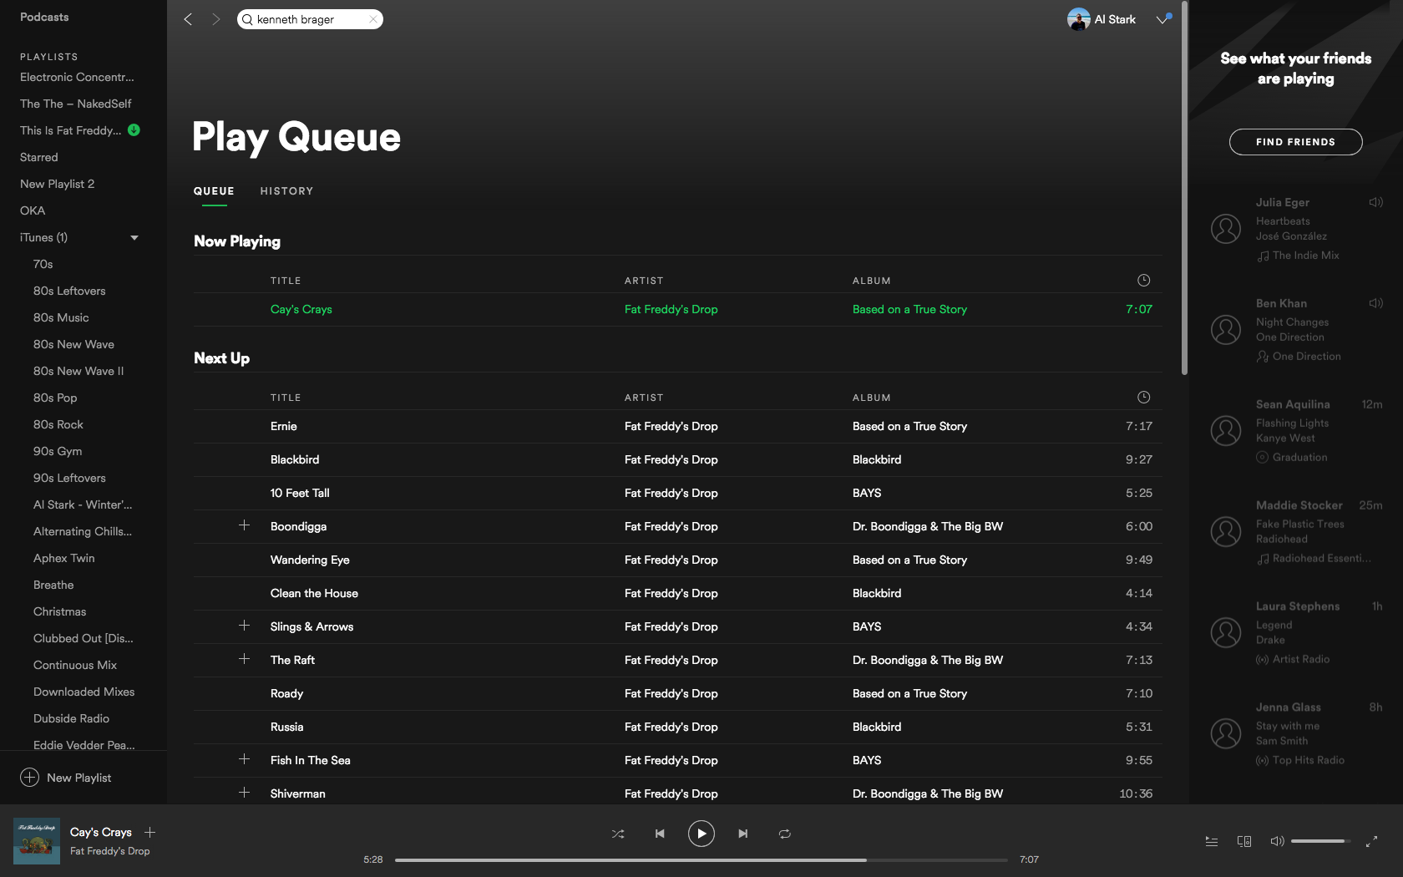Open the play queue icon
1403x877 pixels.
point(1212,841)
